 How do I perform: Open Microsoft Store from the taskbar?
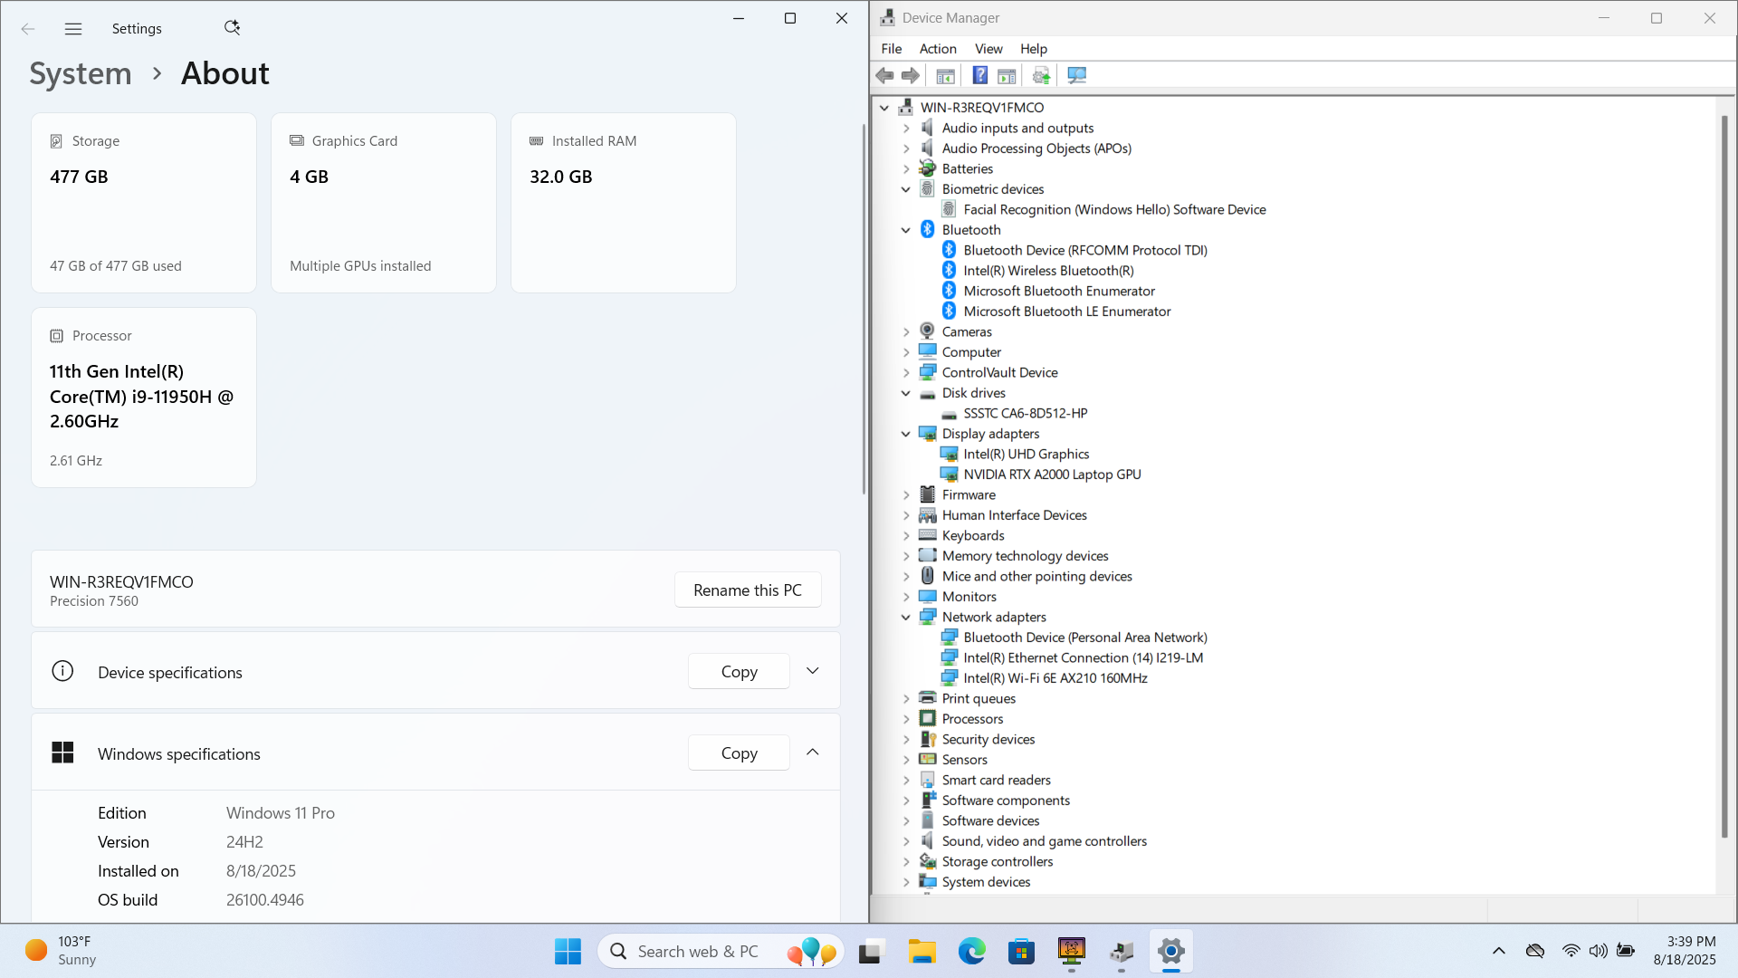pyautogui.click(x=1021, y=952)
